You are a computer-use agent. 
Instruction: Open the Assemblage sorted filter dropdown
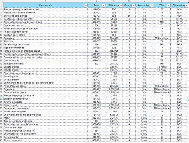pyautogui.click(x=151, y=6)
